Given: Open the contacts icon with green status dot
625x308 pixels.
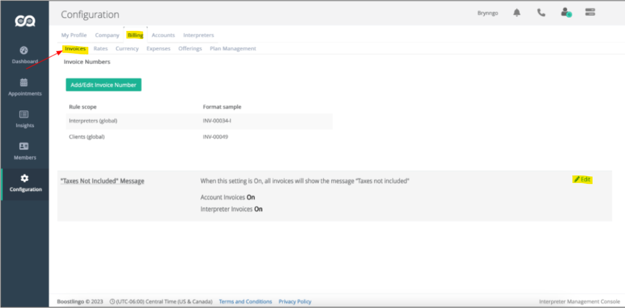Looking at the screenshot, I should coord(565,13).
